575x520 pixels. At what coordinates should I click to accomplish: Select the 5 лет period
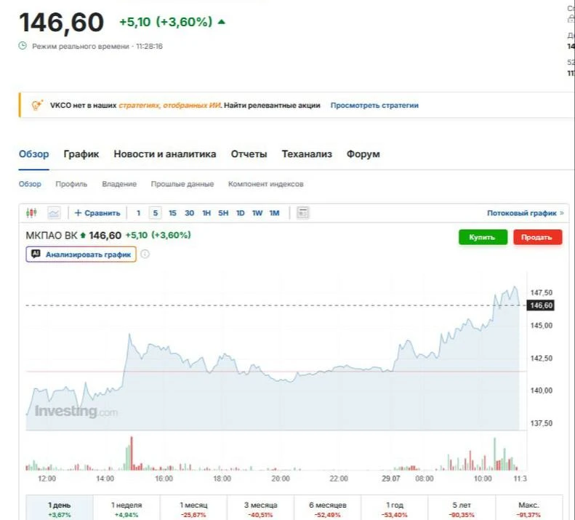coord(462,508)
